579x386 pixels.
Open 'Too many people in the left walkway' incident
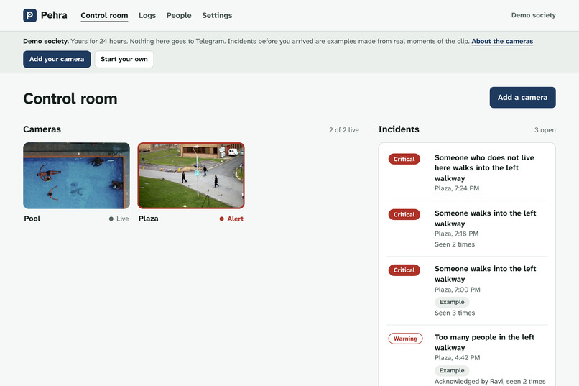484,342
